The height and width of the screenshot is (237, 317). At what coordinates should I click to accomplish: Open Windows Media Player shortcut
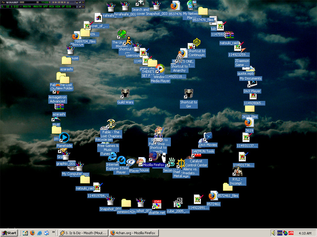point(160,69)
